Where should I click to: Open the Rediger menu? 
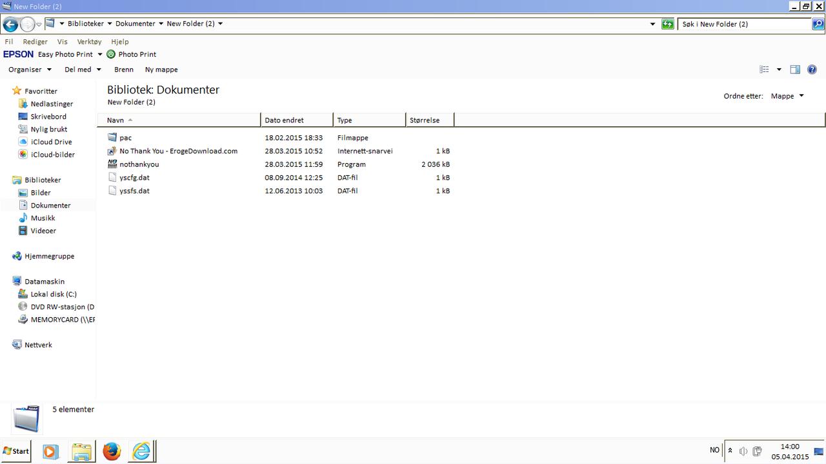pos(35,42)
